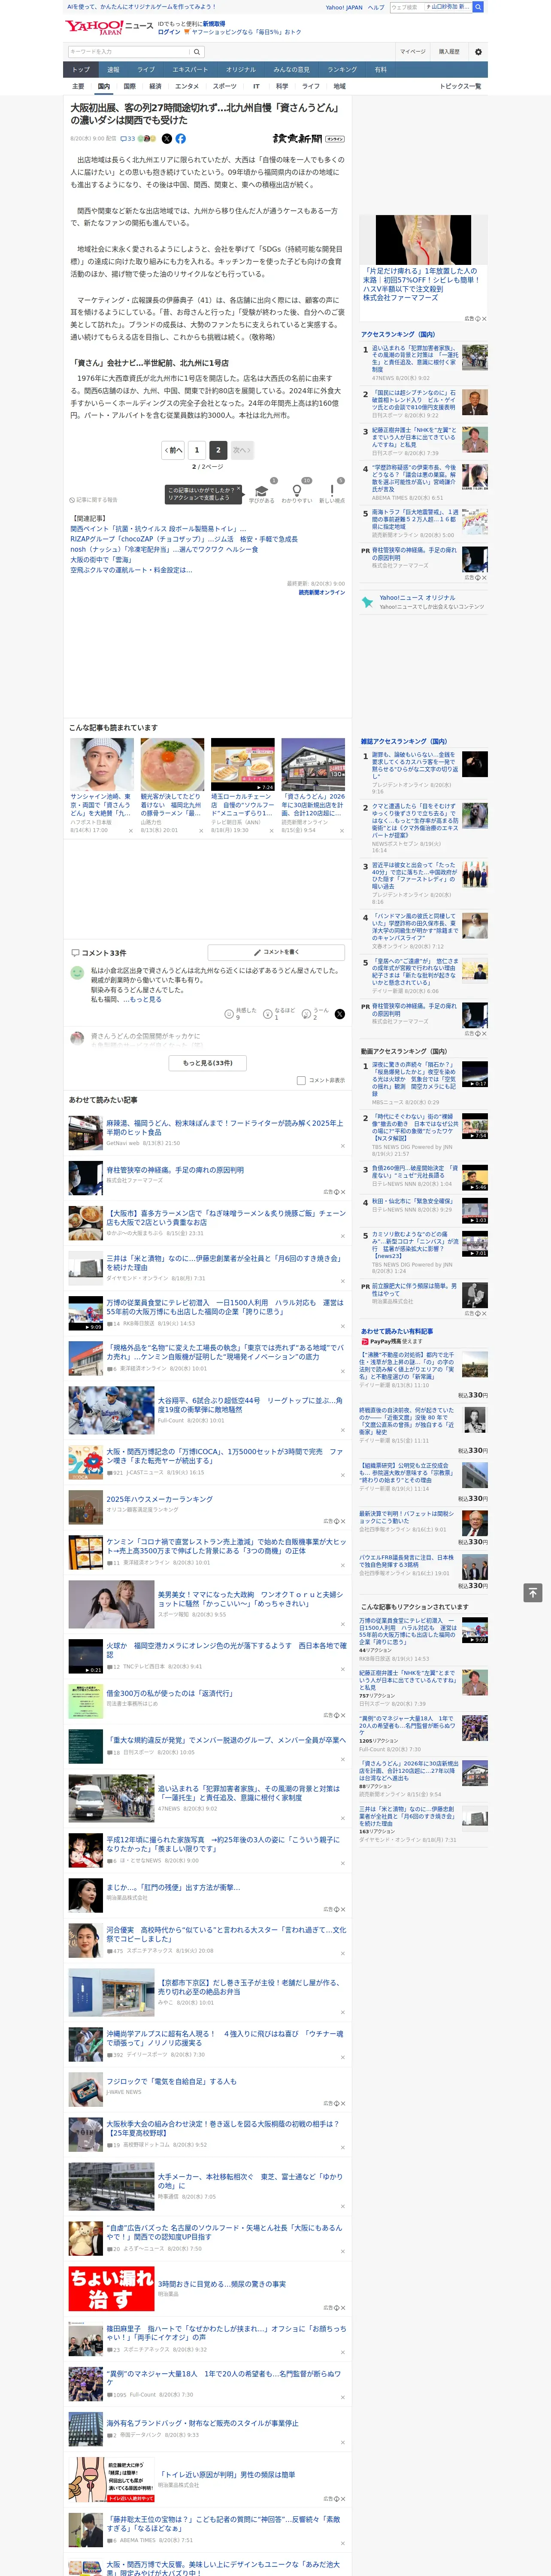The image size is (551, 2576).
Task: Open the ライブ tab in dark navigation bar
Action: [x=146, y=70]
